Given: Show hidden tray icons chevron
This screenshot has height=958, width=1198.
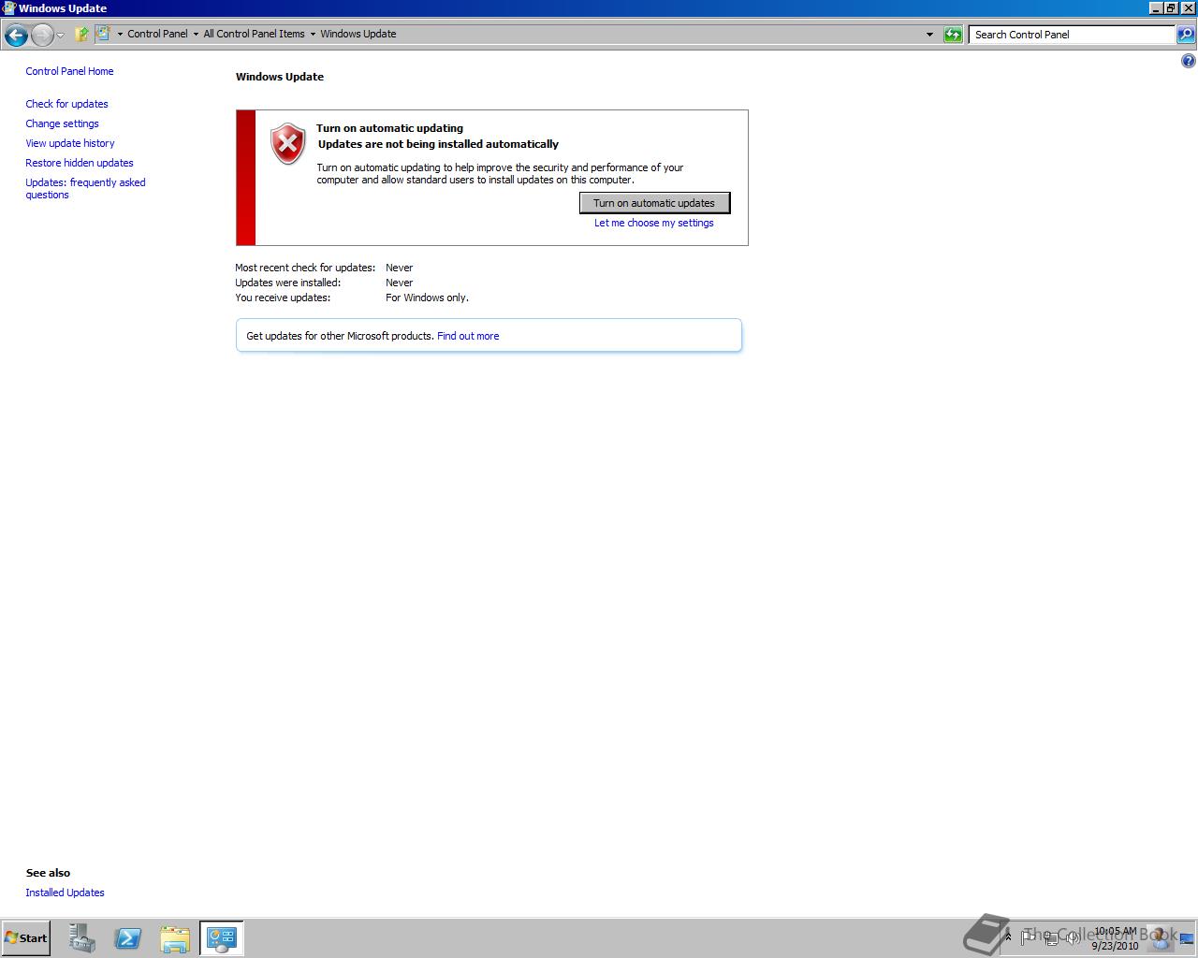Looking at the screenshot, I should click(x=1008, y=936).
